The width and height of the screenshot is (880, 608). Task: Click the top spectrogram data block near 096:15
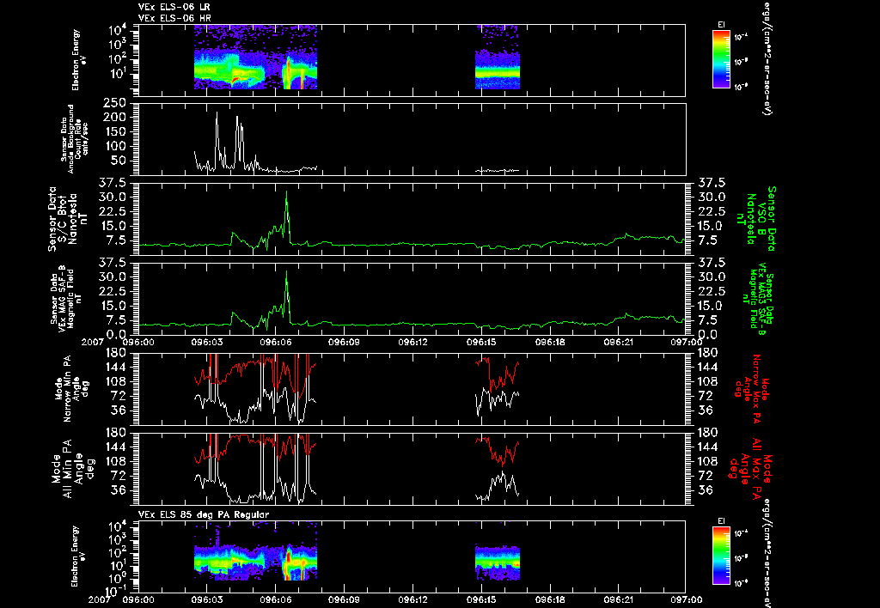coord(498,58)
